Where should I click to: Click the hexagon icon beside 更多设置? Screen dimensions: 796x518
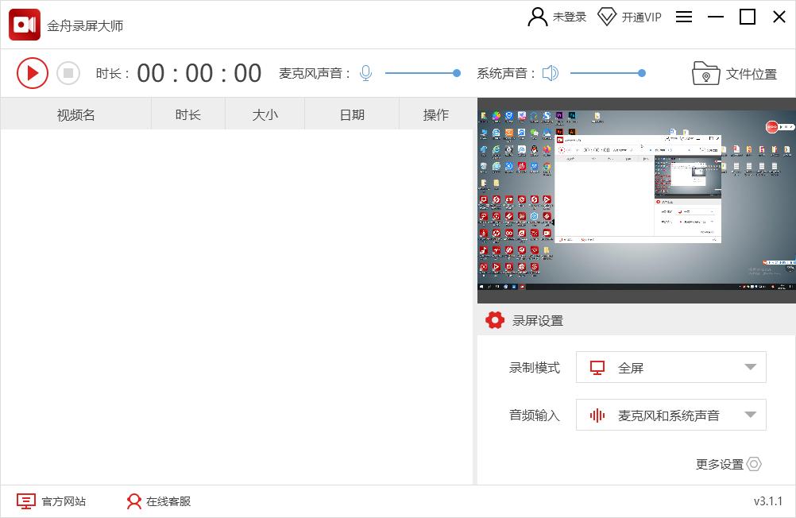click(755, 464)
